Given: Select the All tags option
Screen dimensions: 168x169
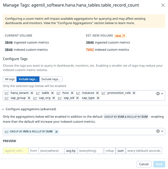Looking at the screenshot, I should pos(10,79).
